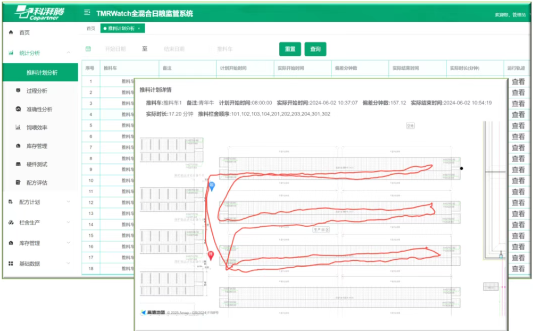Close the 推料计划分析 tab
The image size is (533, 331).
(x=139, y=28)
